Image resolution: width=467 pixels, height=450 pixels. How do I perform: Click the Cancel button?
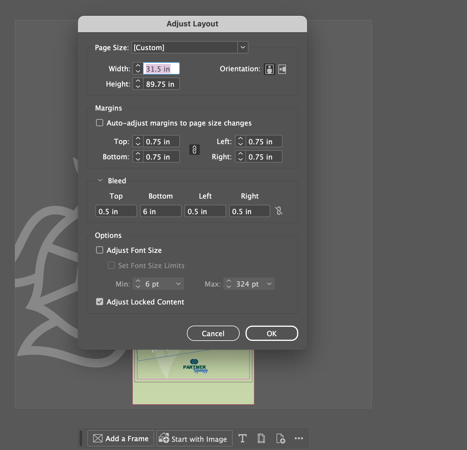pyautogui.click(x=213, y=333)
